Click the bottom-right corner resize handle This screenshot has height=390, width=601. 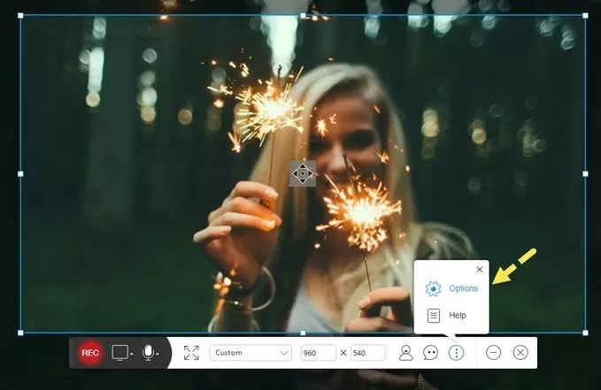[x=585, y=333]
